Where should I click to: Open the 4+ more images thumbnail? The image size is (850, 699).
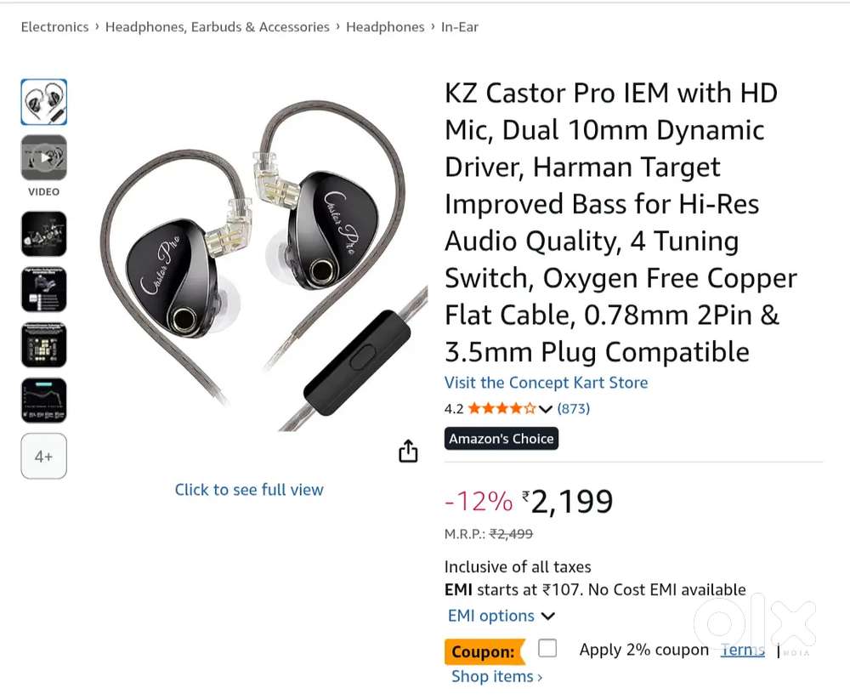tap(44, 457)
